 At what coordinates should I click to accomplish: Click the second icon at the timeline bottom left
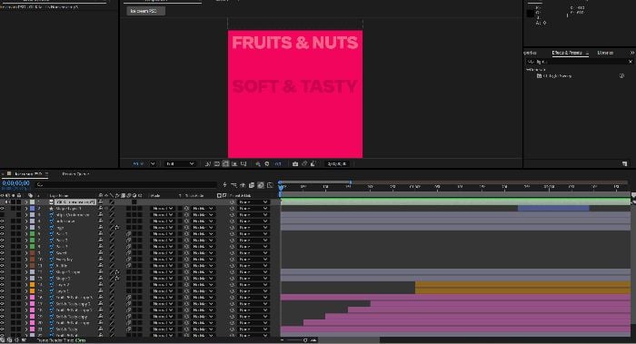pyautogui.click(x=10, y=340)
